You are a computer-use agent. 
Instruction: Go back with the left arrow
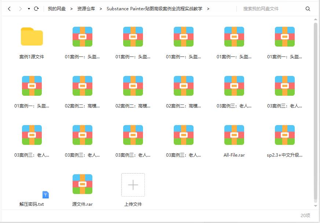[x=9, y=9]
